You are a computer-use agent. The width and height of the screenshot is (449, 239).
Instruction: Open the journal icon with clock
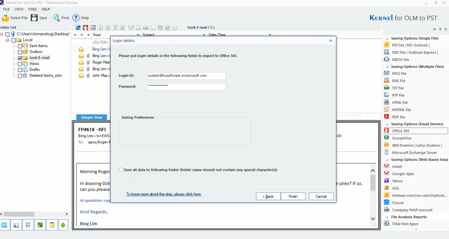[x=40, y=225]
